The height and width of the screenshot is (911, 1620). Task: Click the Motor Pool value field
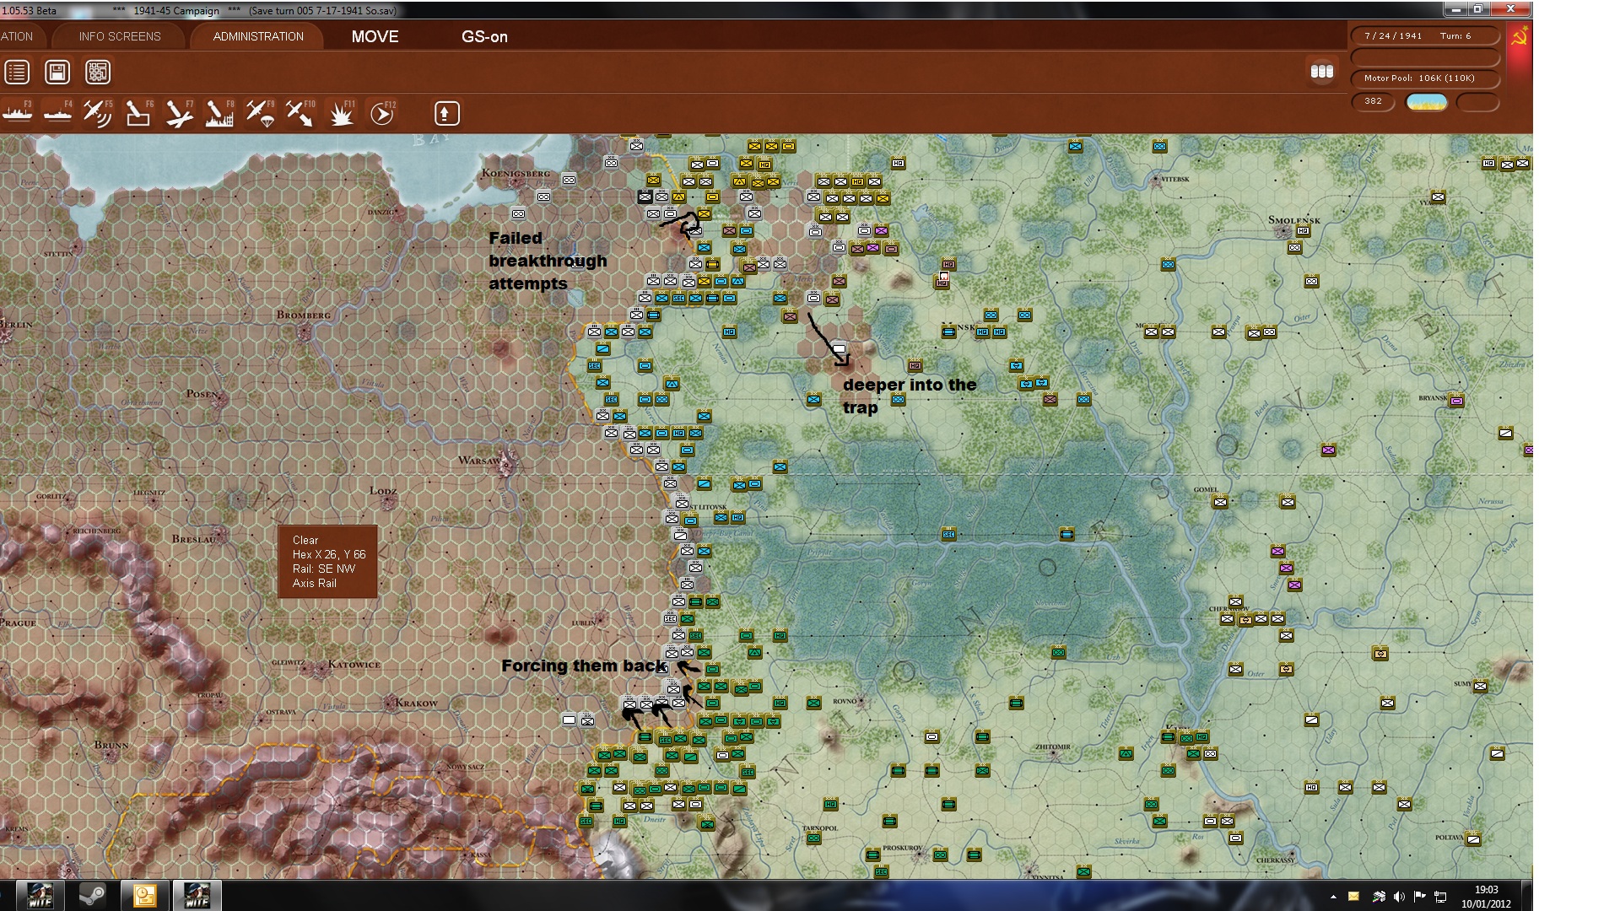point(1425,78)
